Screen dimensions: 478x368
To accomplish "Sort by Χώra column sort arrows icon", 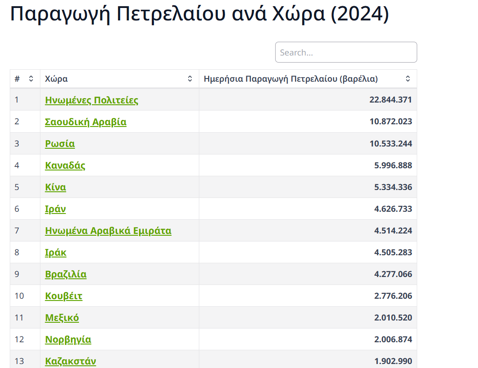I will (190, 79).
